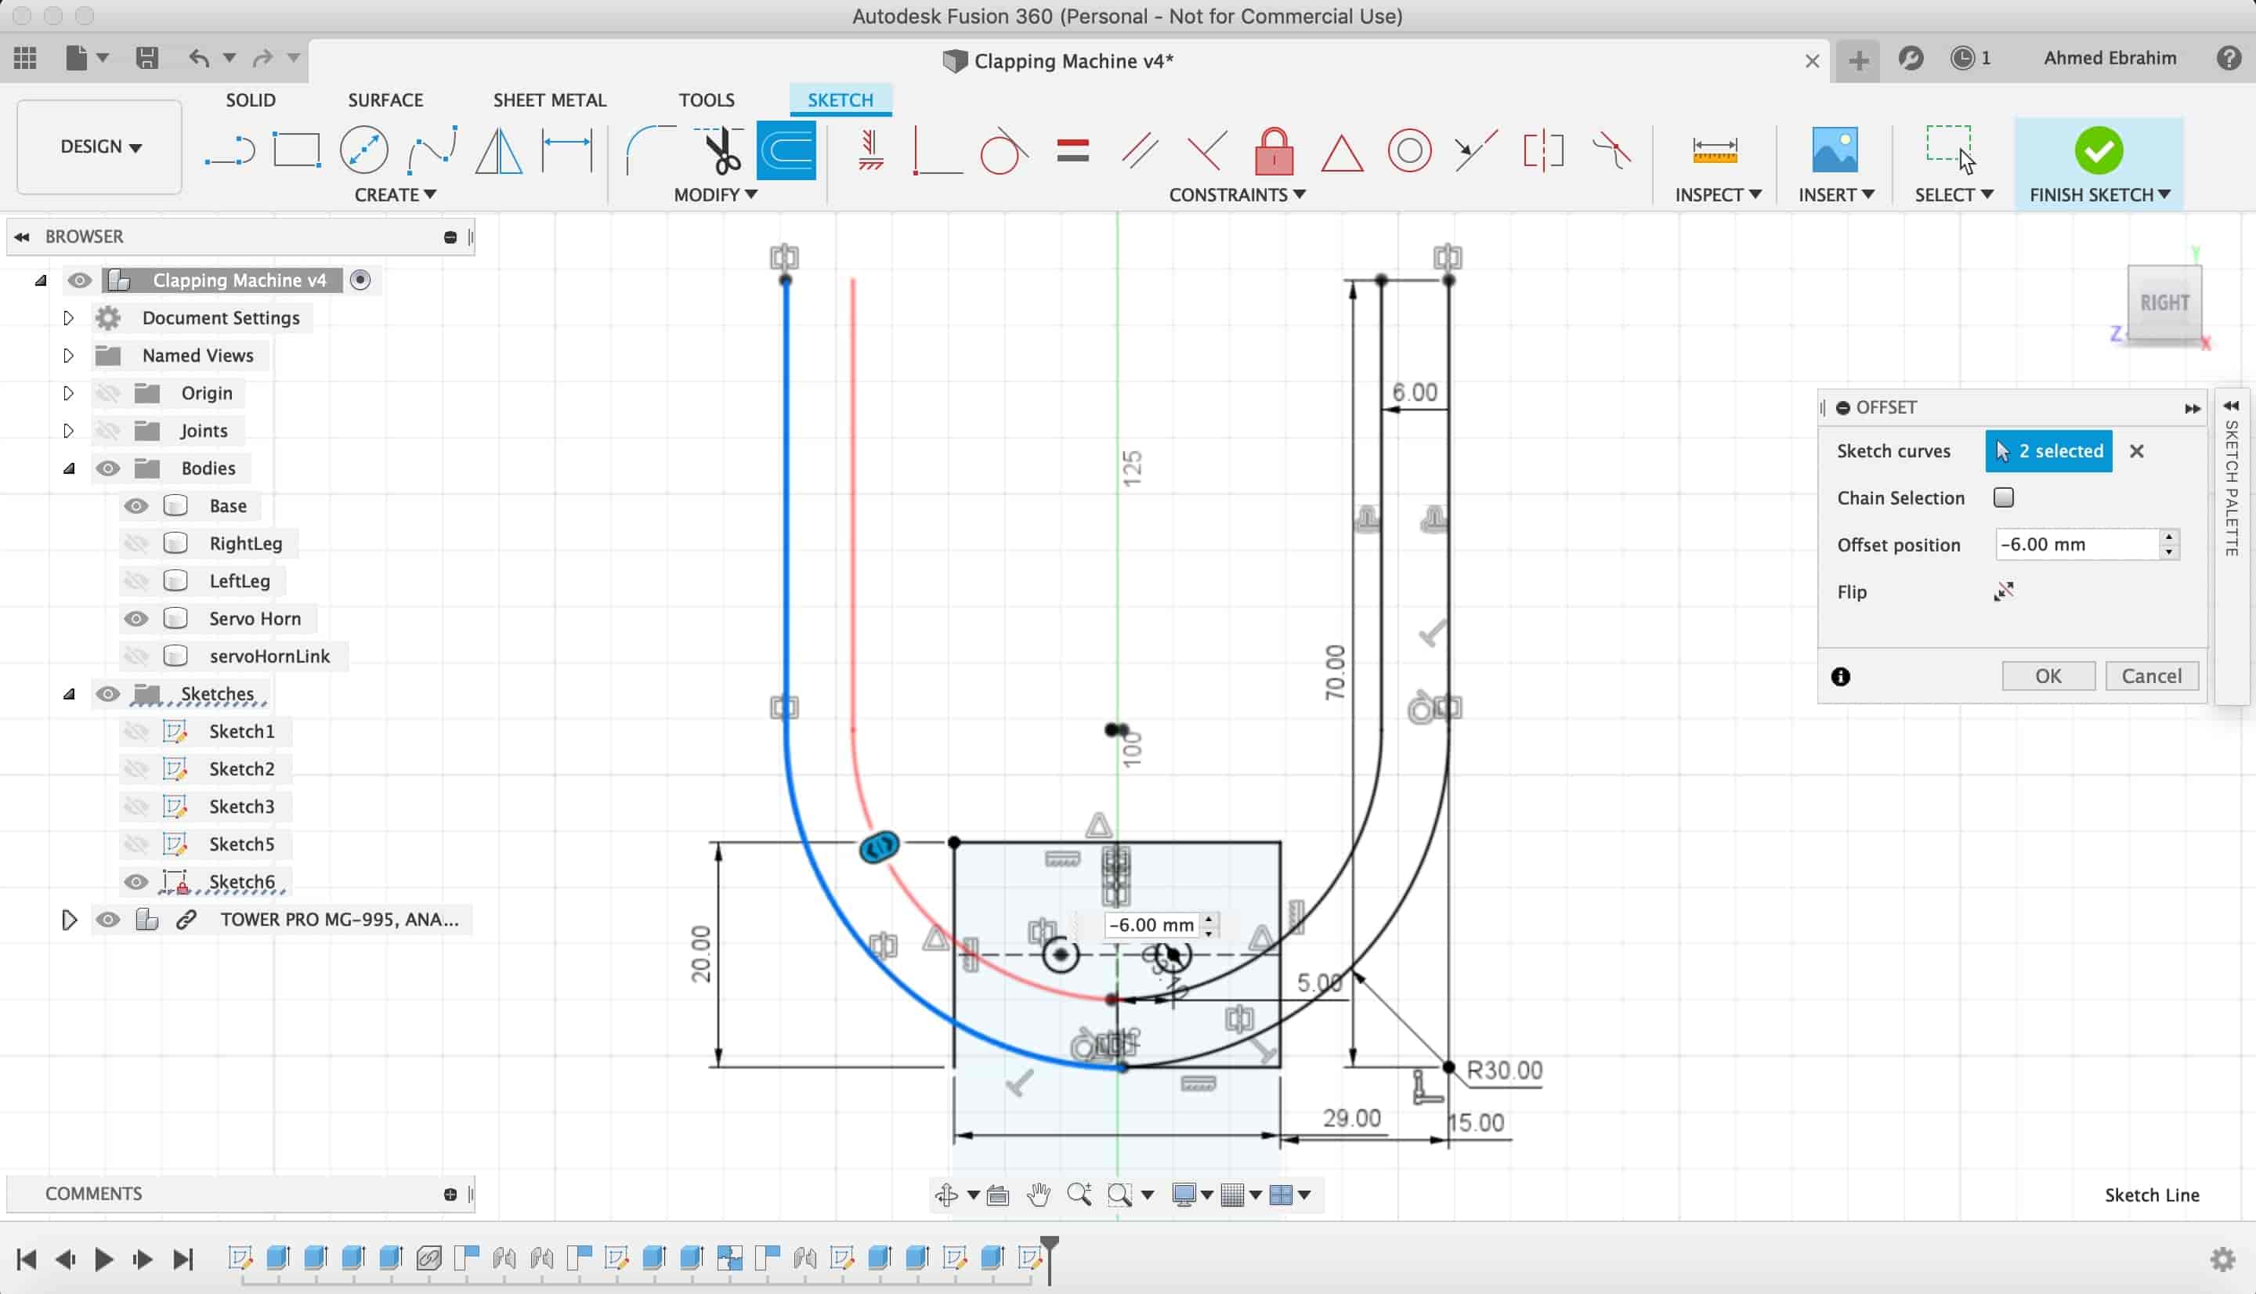Viewport: 2256px width, 1294px height.
Task: Expand the TOWER PRO MG-995 component
Action: [x=68, y=920]
